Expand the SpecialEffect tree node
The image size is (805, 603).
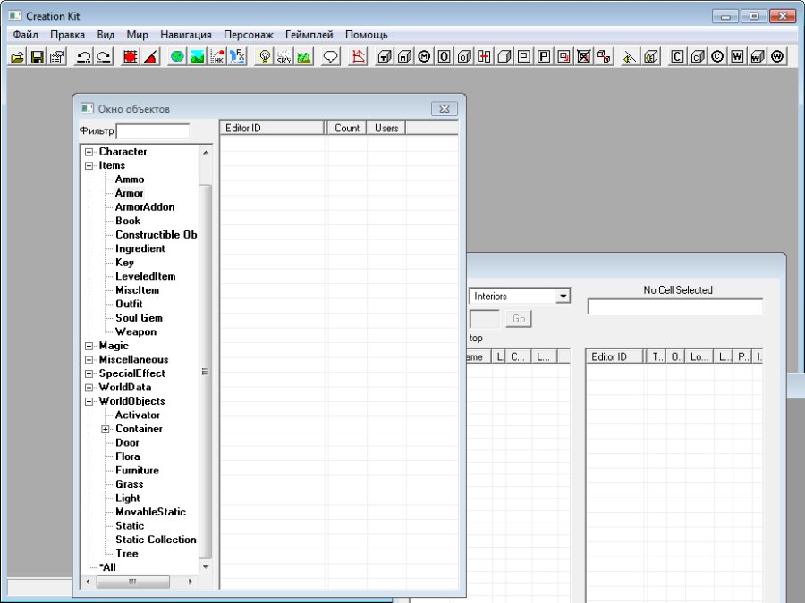tap(89, 373)
